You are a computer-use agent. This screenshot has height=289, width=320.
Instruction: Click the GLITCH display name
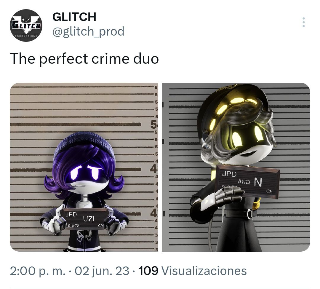tap(74, 17)
